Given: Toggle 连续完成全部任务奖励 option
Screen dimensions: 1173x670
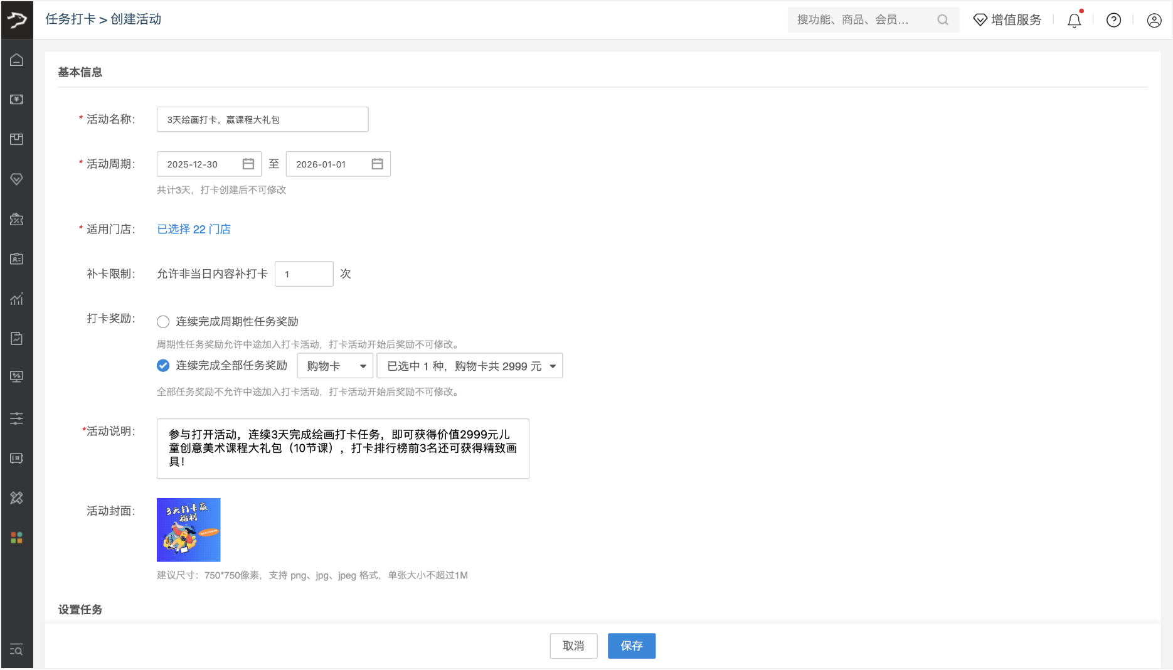Looking at the screenshot, I should [163, 366].
